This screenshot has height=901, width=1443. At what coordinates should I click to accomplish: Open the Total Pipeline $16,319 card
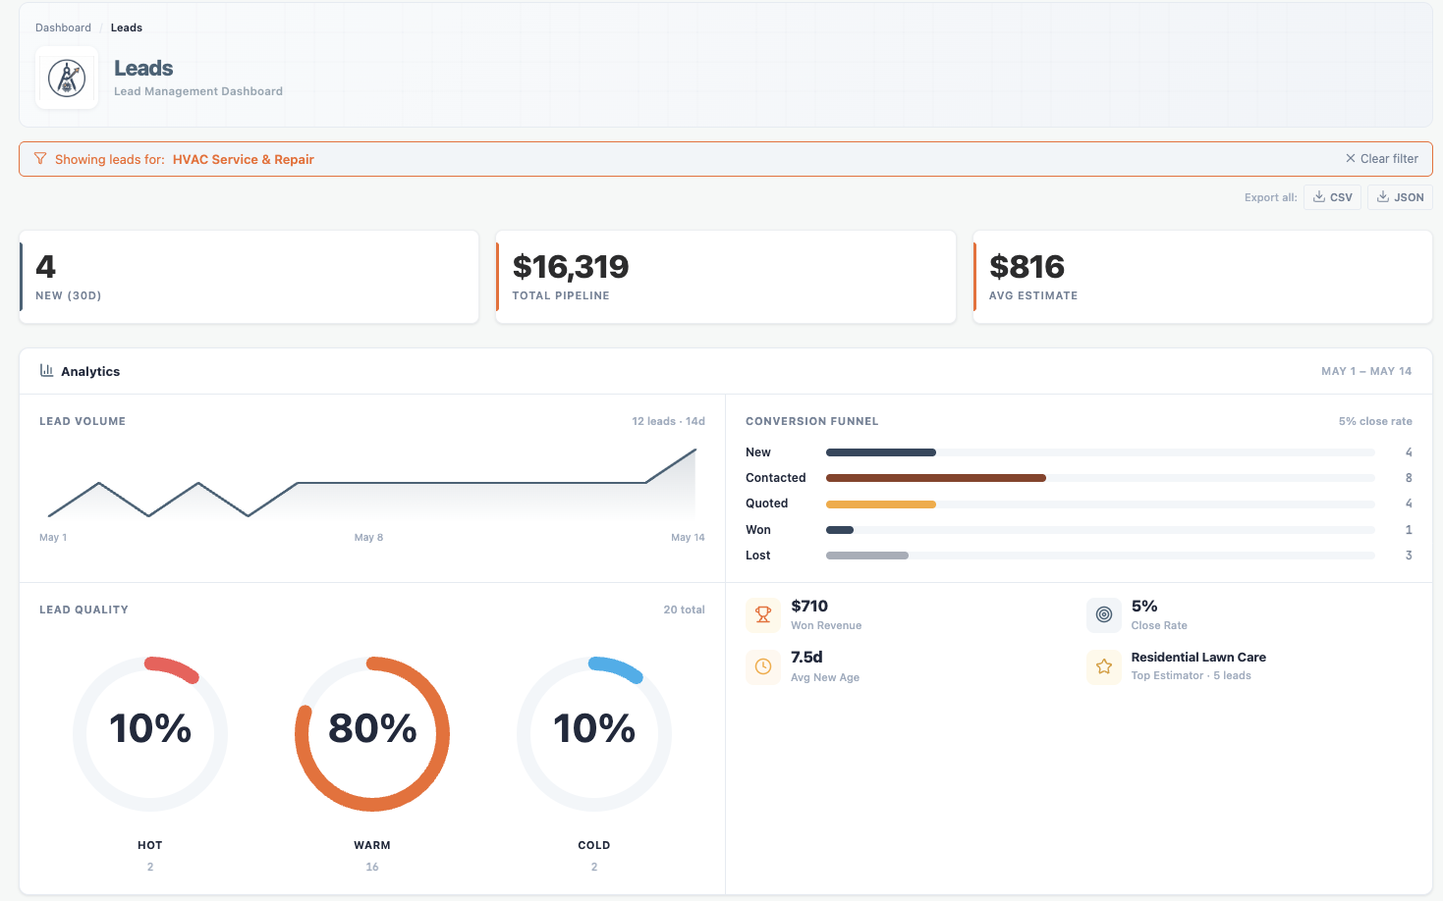[726, 277]
